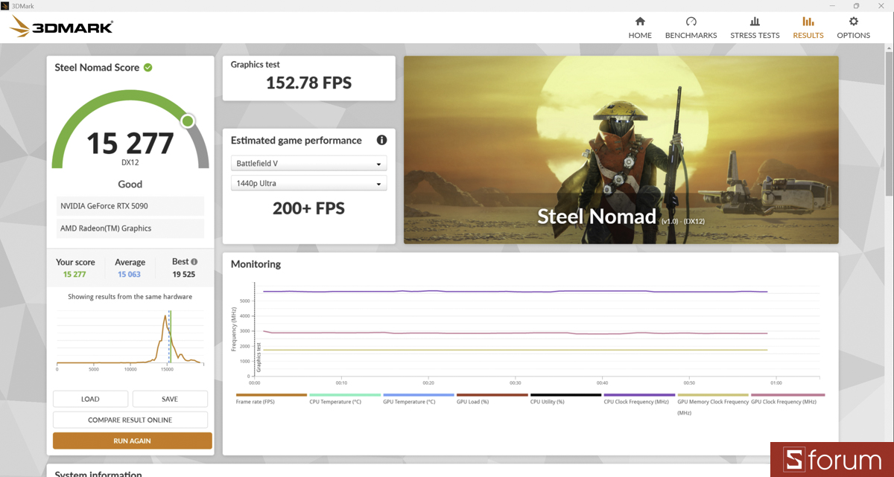The image size is (894, 477).
Task: Click the Average score value 15 063
Action: (129, 275)
